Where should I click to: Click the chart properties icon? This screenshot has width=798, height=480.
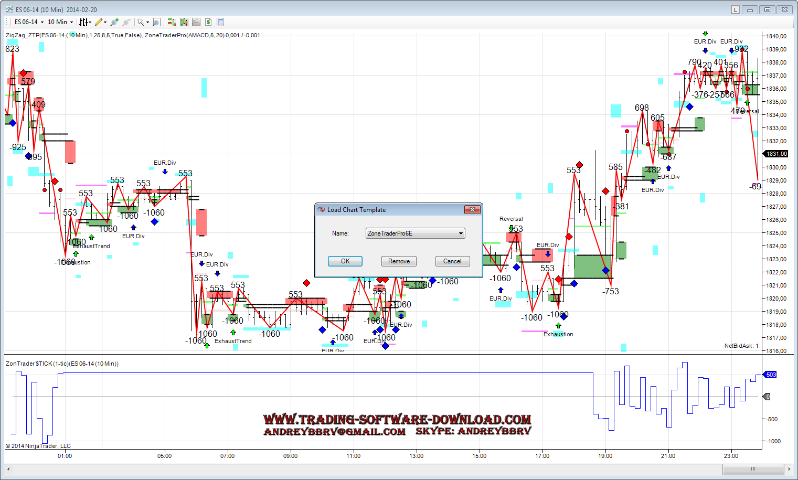point(220,22)
